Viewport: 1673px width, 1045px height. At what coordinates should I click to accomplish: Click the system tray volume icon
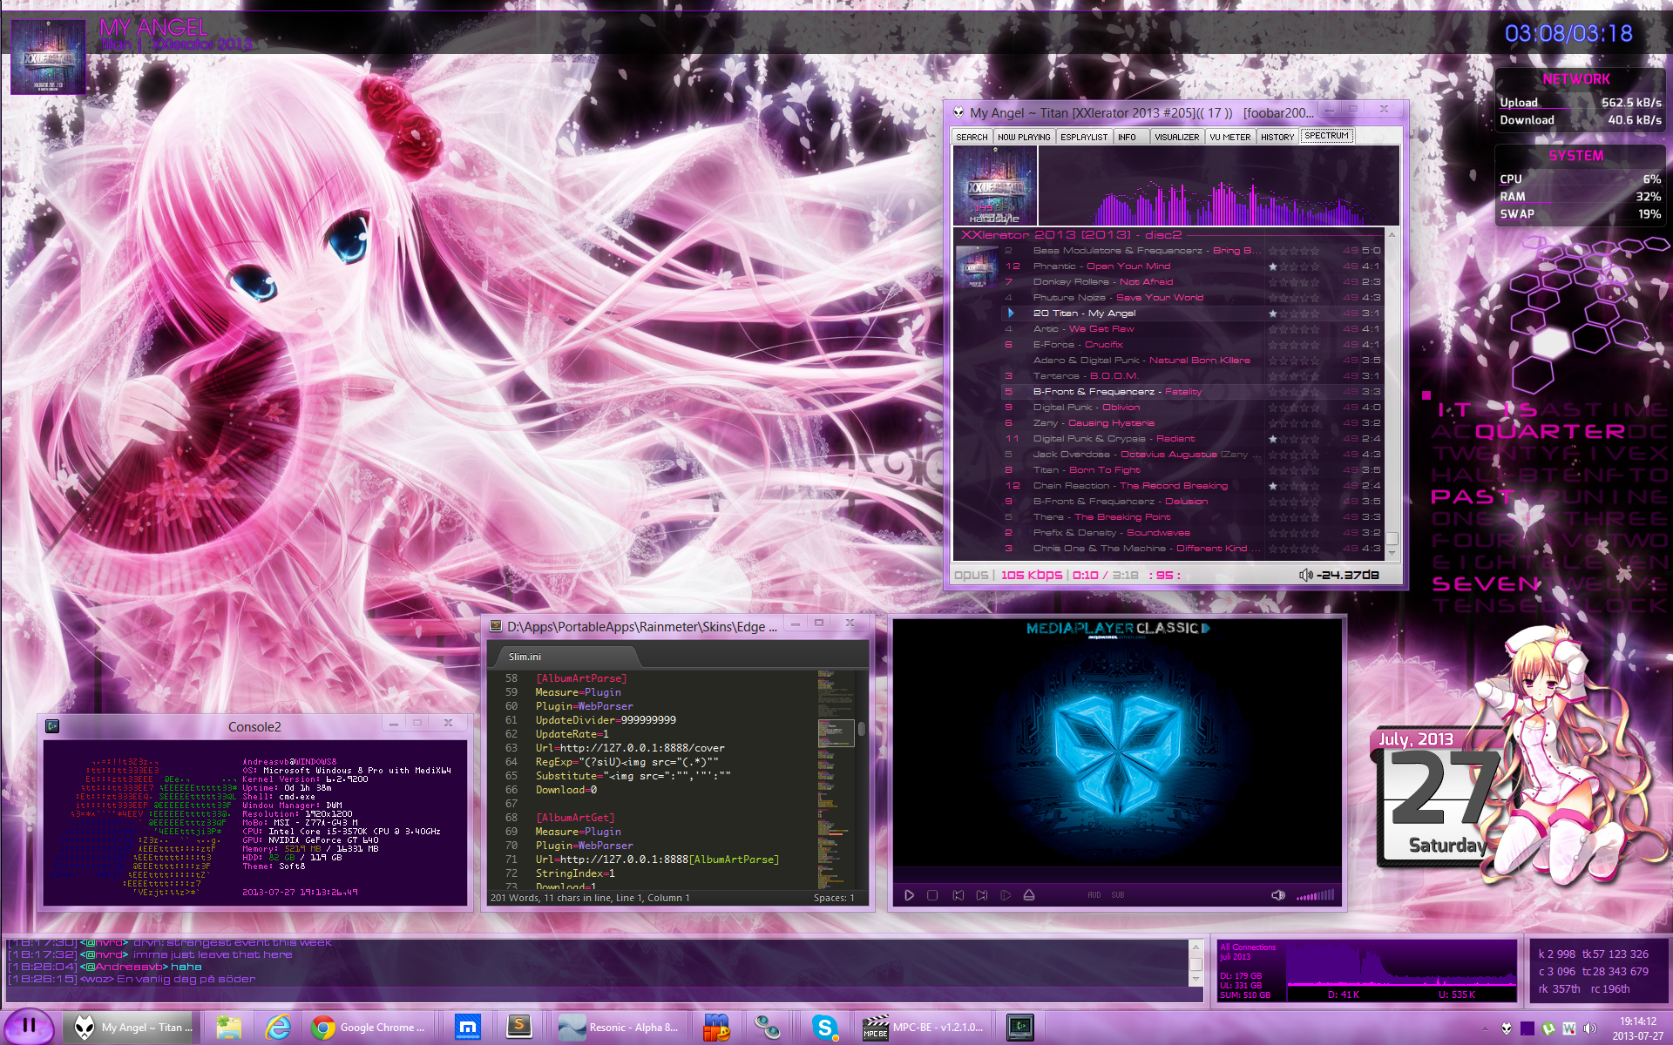point(1590,1028)
